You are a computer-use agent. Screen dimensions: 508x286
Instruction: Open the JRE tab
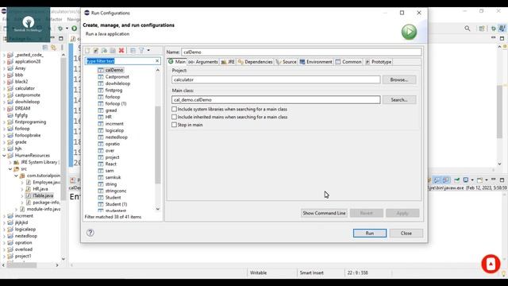pyautogui.click(x=228, y=62)
